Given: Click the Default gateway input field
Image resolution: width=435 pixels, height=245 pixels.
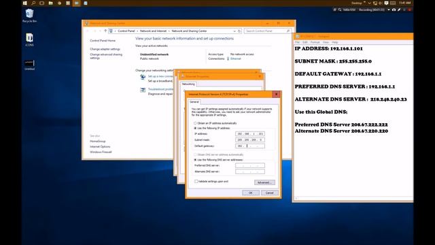Looking at the screenshot, I should tap(250, 146).
